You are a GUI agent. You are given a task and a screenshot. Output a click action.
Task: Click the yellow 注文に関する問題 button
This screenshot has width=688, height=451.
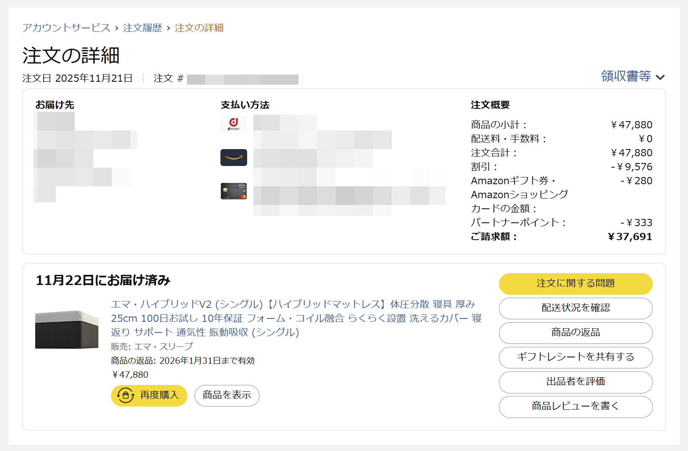click(x=575, y=284)
